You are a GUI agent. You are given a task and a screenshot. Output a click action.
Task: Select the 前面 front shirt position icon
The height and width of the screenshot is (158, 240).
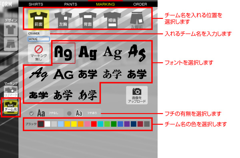pyautogui.click(x=38, y=19)
